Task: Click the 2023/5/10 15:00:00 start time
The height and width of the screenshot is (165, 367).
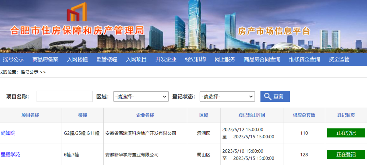Action: pyautogui.click(x=243, y=151)
